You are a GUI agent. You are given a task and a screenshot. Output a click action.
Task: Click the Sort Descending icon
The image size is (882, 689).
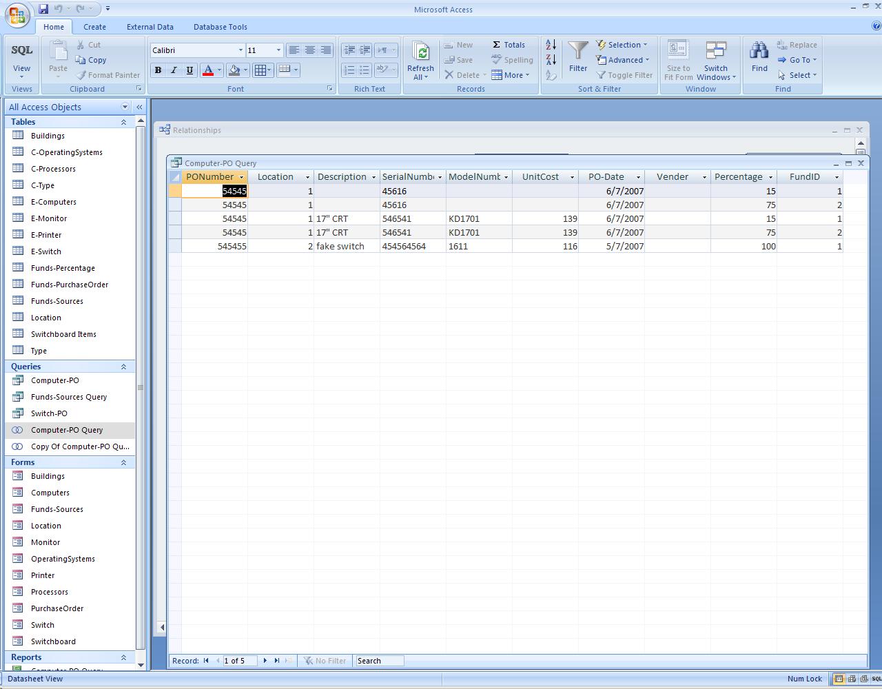point(551,60)
